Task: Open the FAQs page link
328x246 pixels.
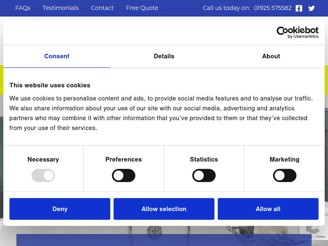Action: (23, 8)
